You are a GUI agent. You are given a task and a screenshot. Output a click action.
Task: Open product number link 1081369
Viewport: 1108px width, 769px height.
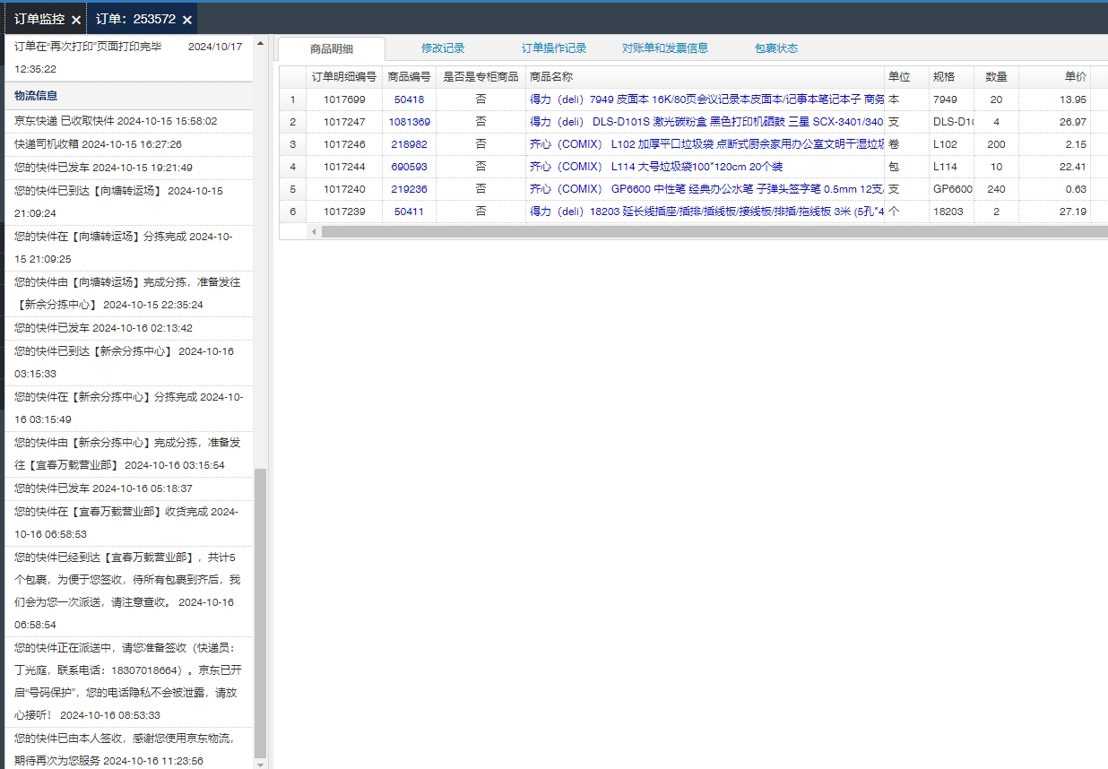click(x=409, y=122)
